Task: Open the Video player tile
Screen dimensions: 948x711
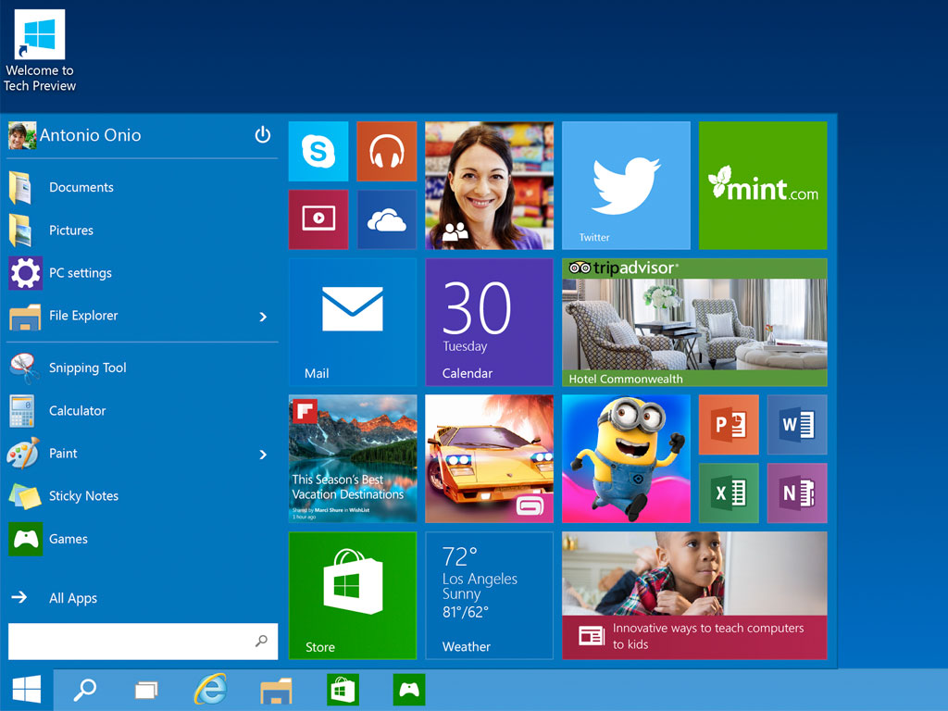Action: 318,219
